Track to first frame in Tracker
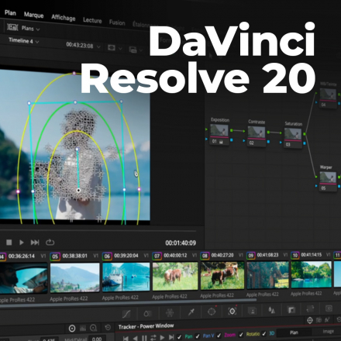The width and height of the screenshot is (341, 341). [x=126, y=338]
